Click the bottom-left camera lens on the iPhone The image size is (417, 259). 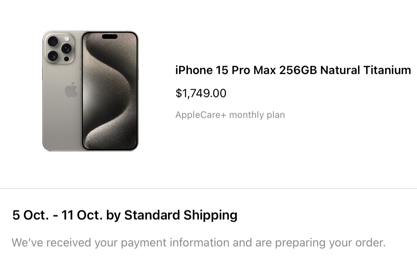tap(53, 56)
